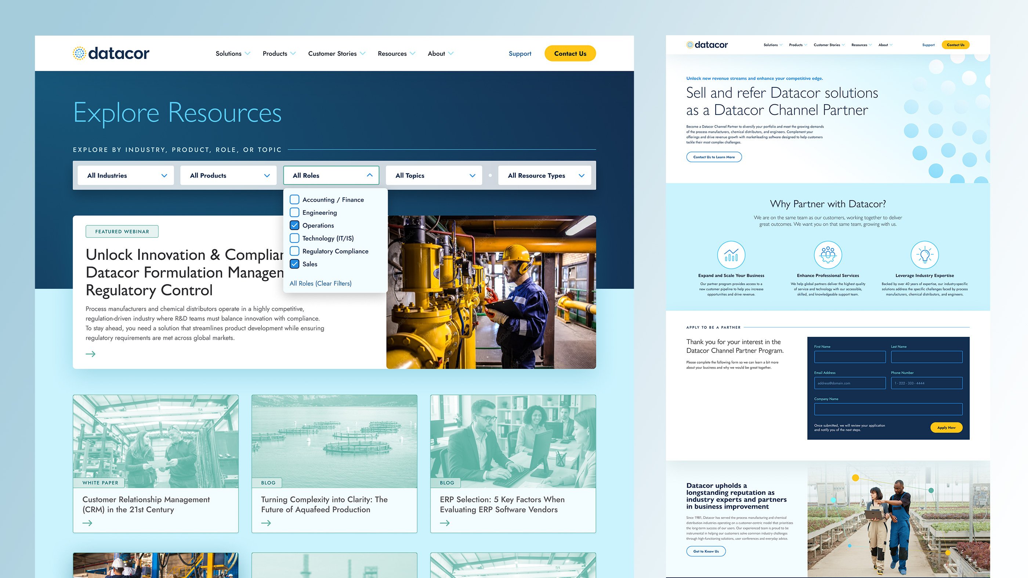
Task: Focus the Company Name input field
Action: point(888,409)
